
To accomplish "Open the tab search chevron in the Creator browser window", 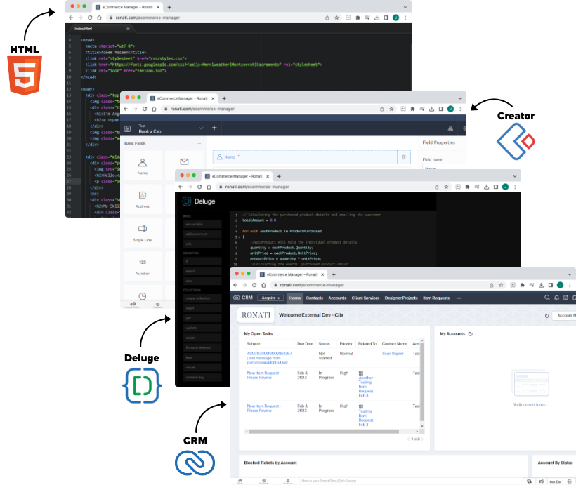I will click(460, 98).
